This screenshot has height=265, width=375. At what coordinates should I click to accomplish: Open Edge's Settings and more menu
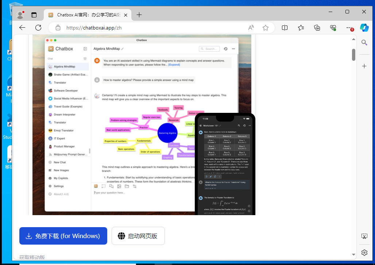(x=349, y=28)
